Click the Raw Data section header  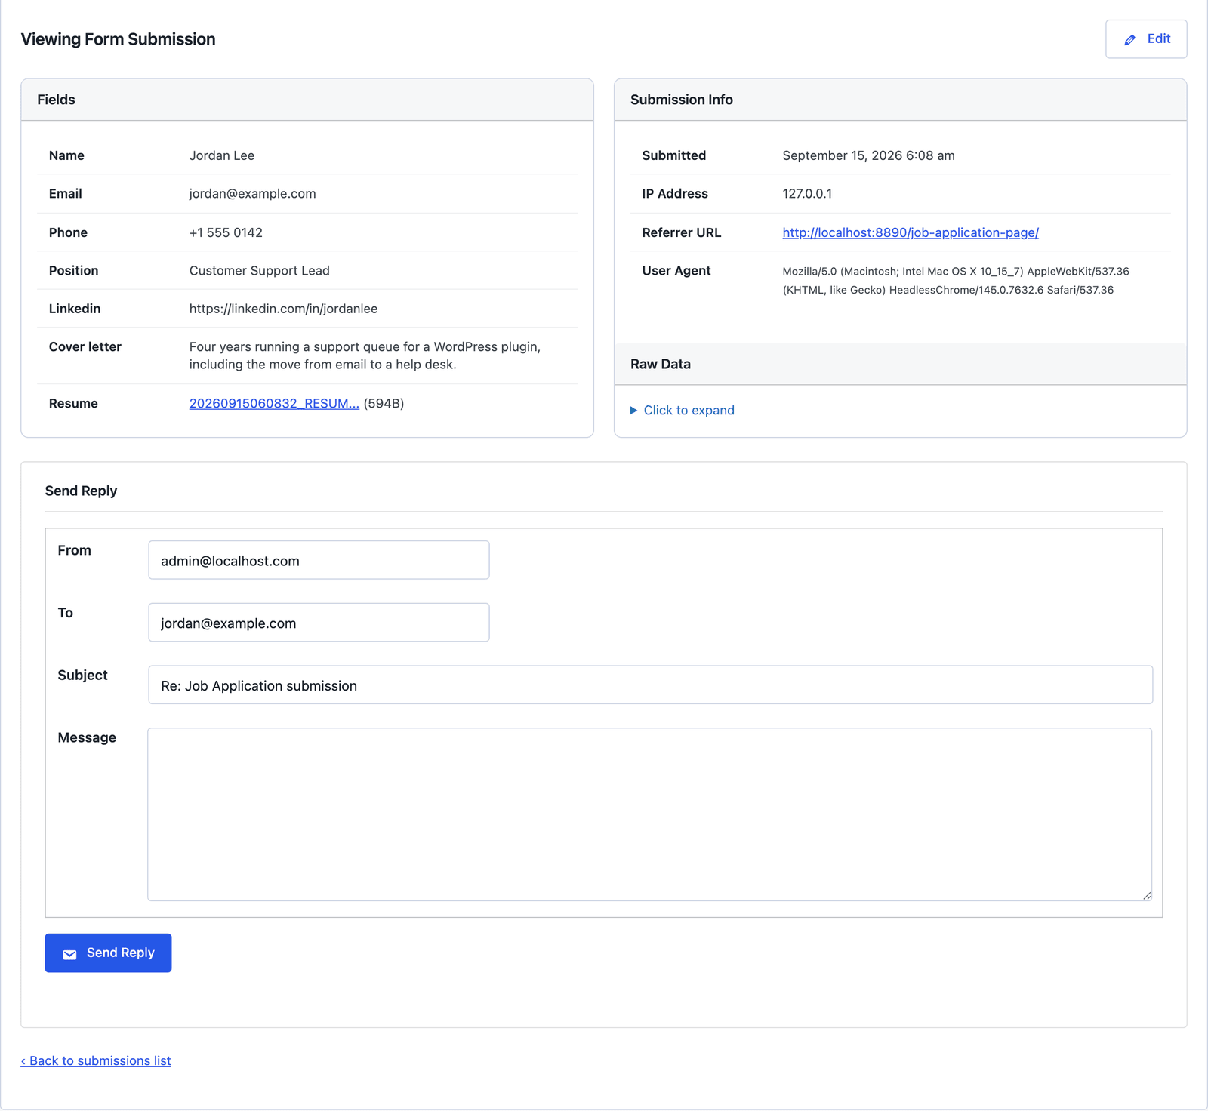click(x=900, y=364)
